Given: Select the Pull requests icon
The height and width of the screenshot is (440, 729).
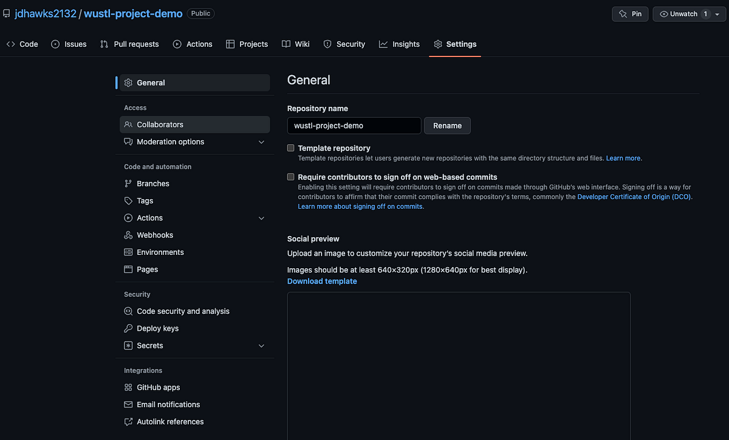Looking at the screenshot, I should click(105, 44).
